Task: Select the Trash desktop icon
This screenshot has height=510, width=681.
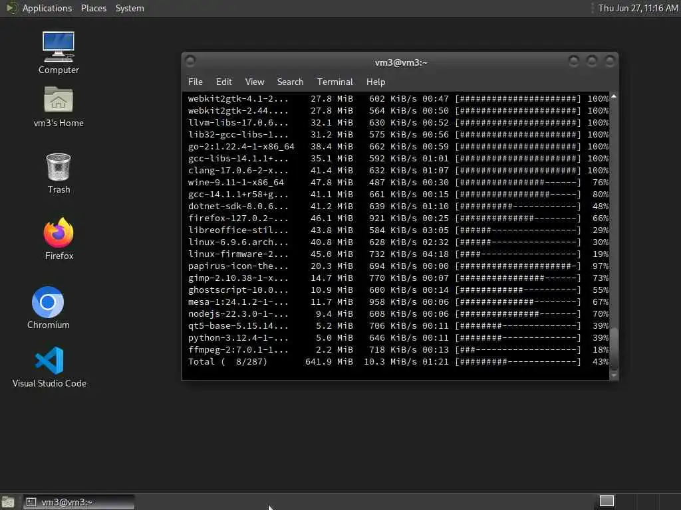Action: click(59, 173)
